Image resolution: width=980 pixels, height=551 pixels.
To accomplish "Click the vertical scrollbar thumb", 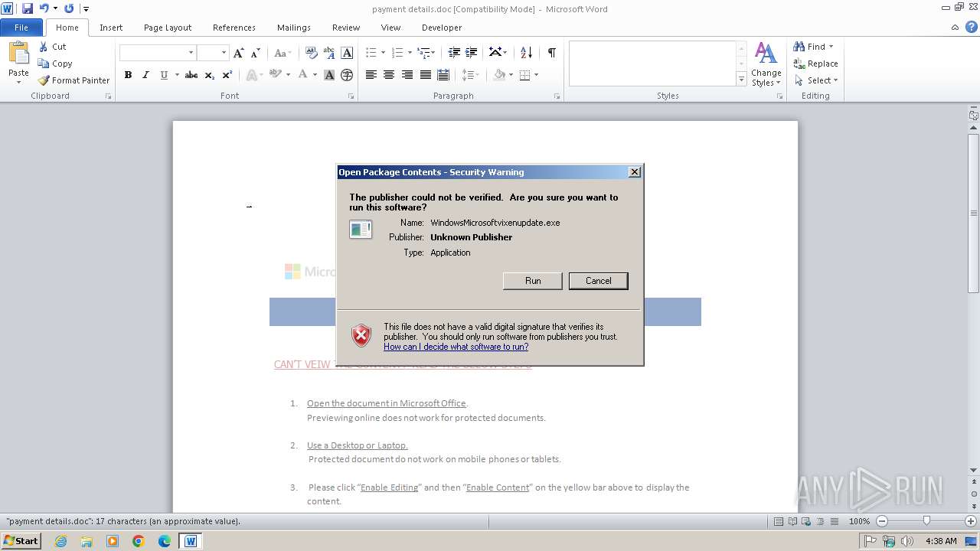I will pyautogui.click(x=974, y=213).
